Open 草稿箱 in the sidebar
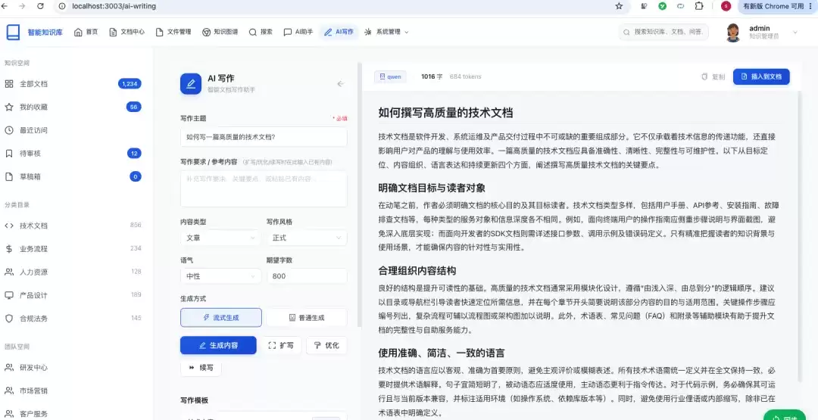Screen dimensions: 818x420 pyautogui.click(x=73, y=176)
